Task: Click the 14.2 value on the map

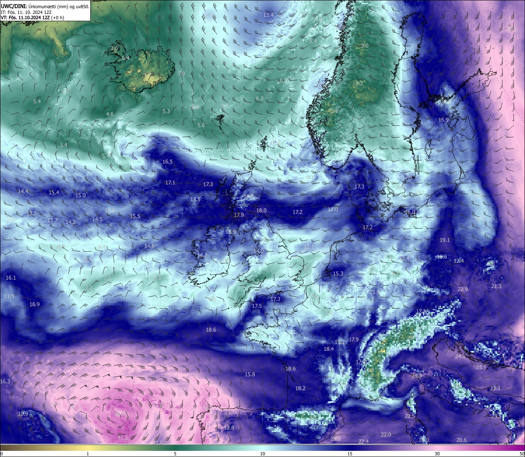Action: [71, 222]
